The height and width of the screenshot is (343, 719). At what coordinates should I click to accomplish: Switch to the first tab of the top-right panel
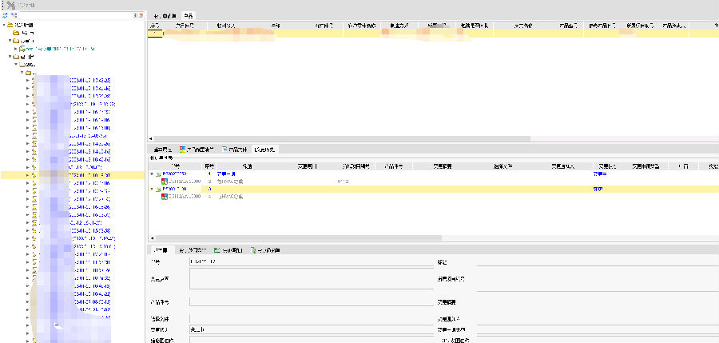point(163,16)
